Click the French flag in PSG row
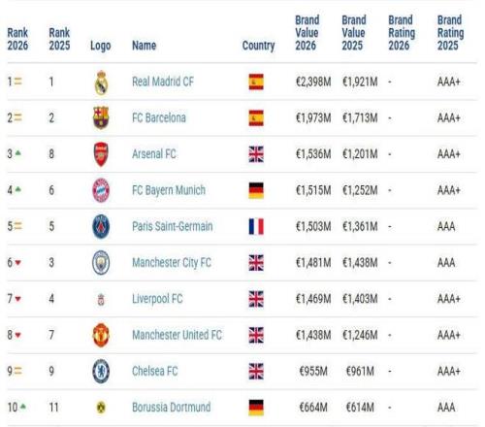The height and width of the screenshot is (427, 485). click(x=256, y=226)
